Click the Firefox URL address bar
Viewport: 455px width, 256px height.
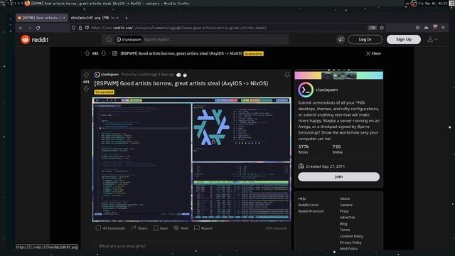click(227, 28)
